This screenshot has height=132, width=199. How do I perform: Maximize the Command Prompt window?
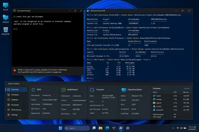tap(75, 11)
